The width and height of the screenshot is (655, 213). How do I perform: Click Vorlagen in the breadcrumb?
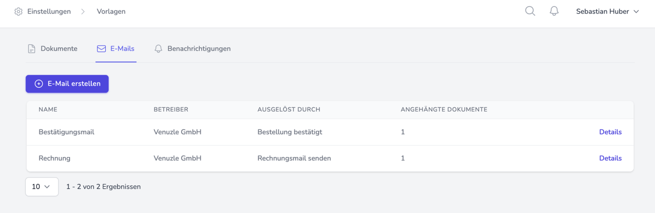pos(111,12)
